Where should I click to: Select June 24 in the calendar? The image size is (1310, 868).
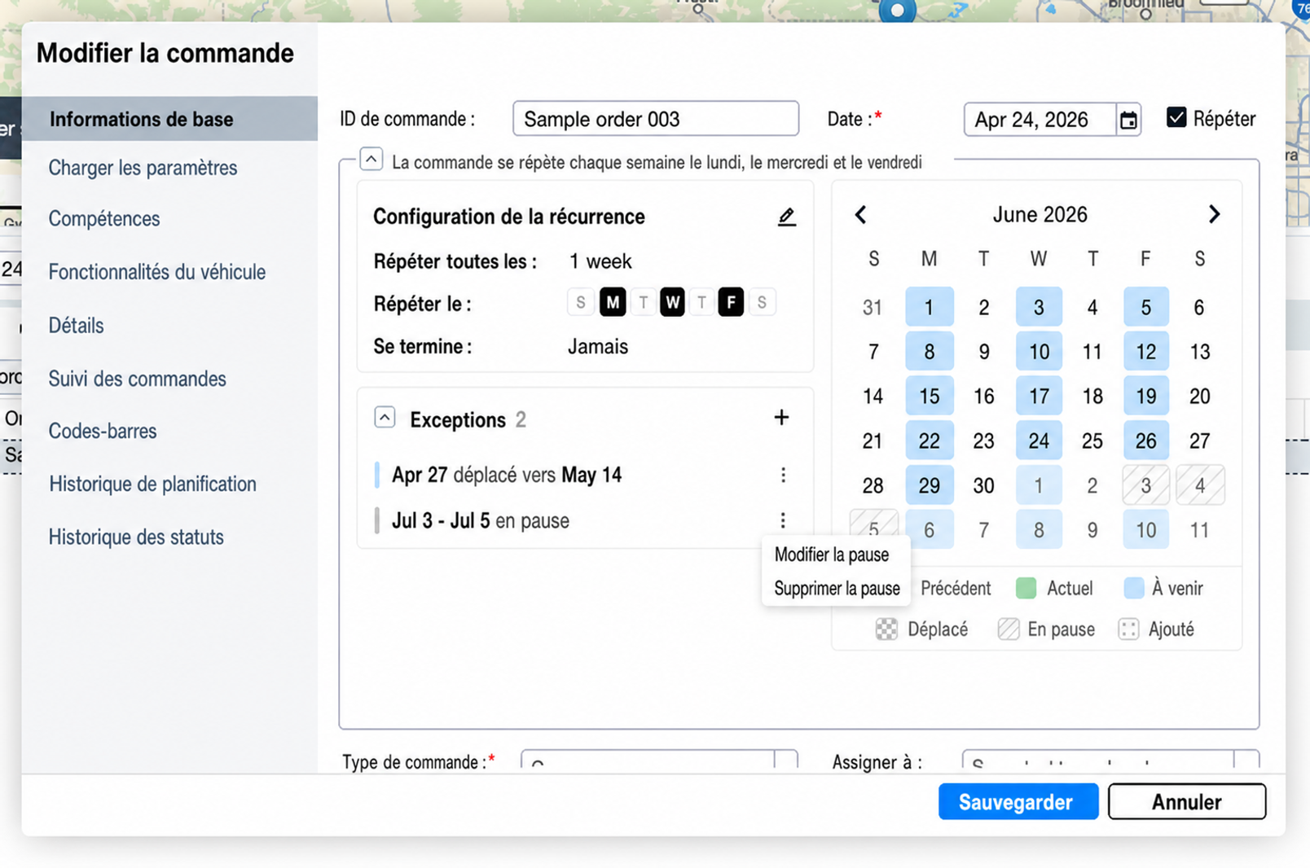(1038, 441)
